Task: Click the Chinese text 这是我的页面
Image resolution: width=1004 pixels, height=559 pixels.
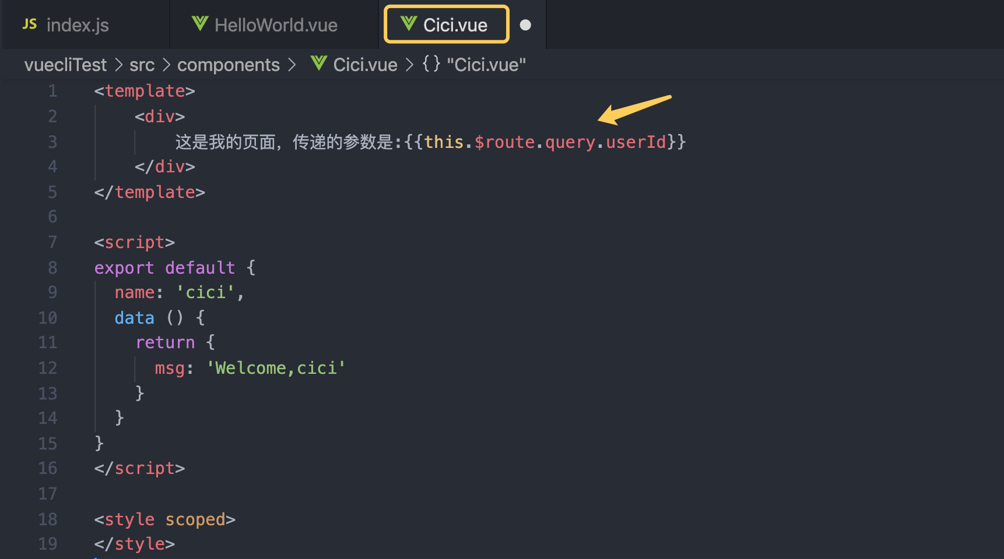Action: click(x=225, y=142)
